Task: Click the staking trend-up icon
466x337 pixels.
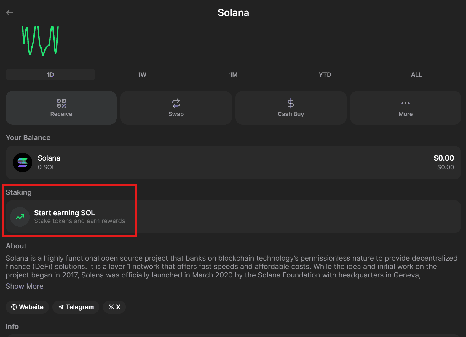Action: click(20, 217)
